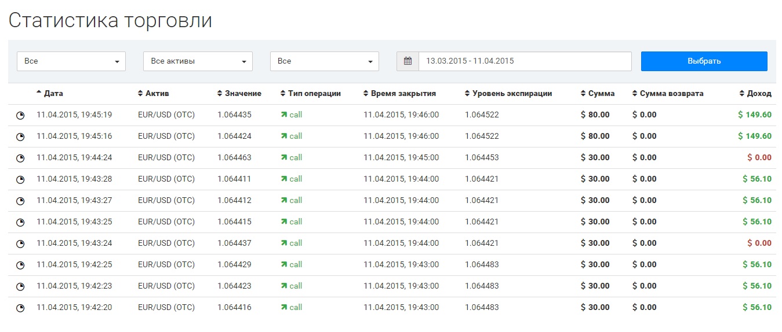Viewport: 782px width, 332px height.
Task: Click the calendar icon beside date range
Action: 408,61
